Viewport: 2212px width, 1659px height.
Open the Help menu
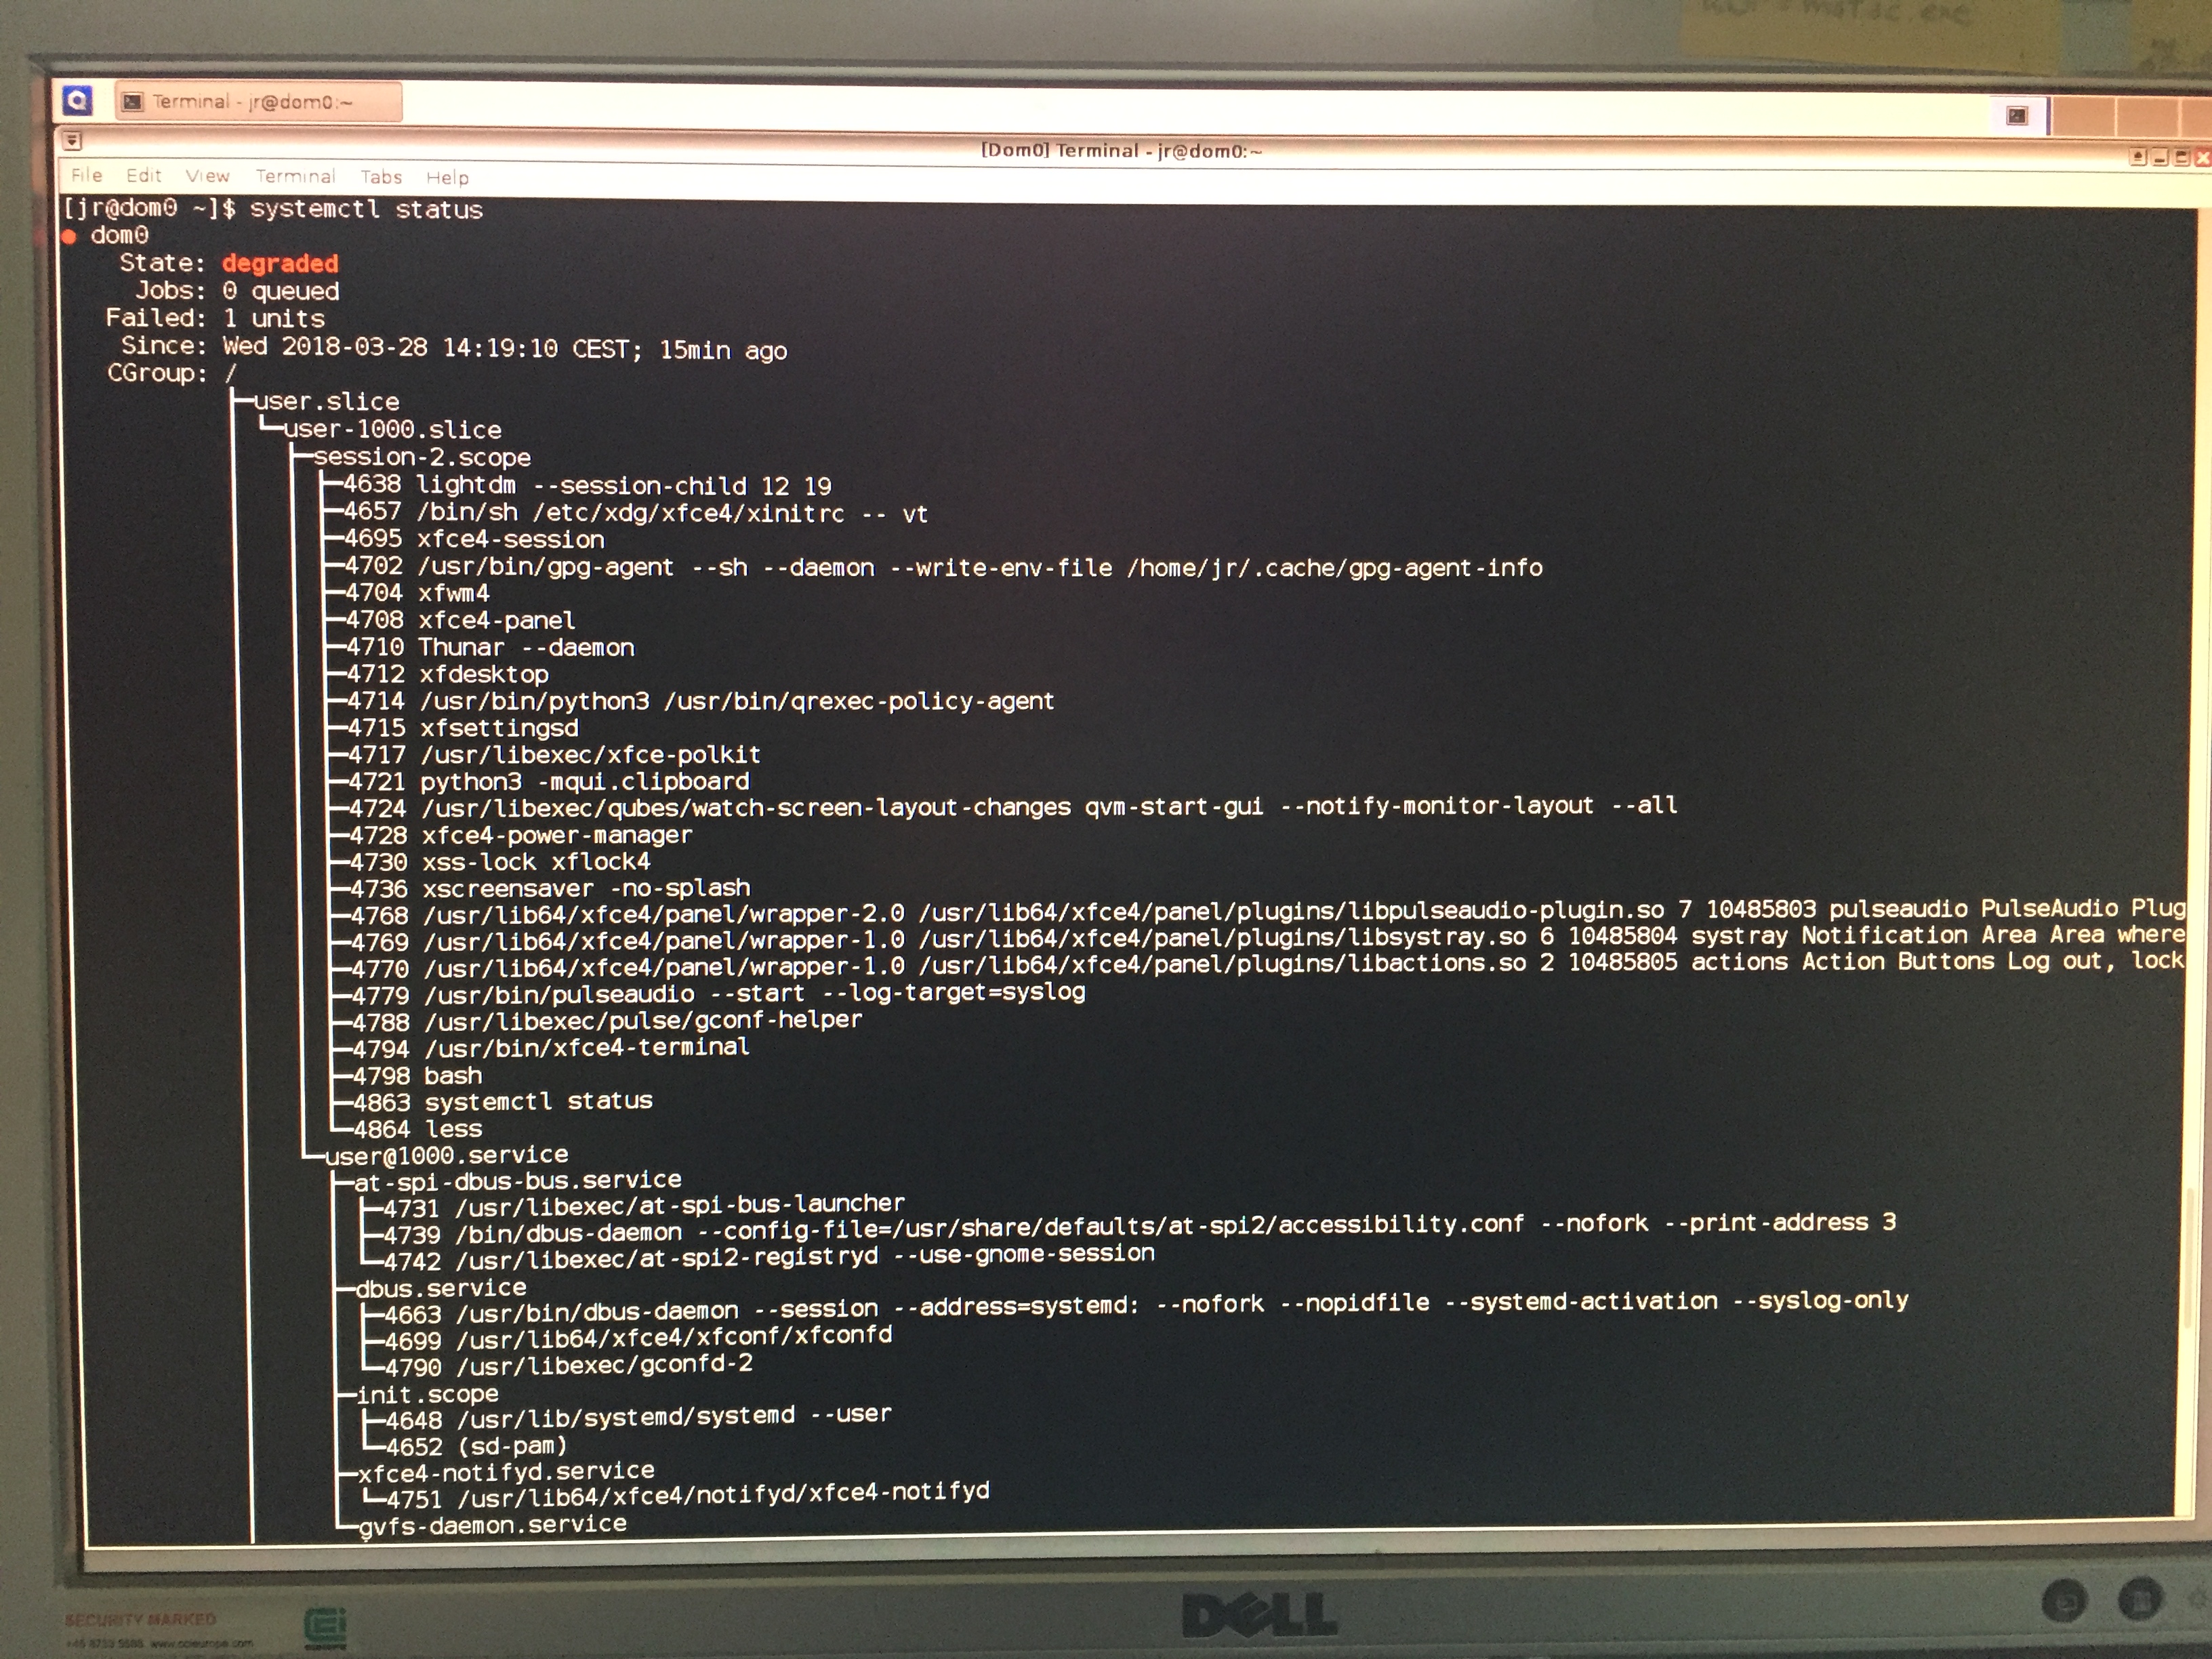pos(447,177)
